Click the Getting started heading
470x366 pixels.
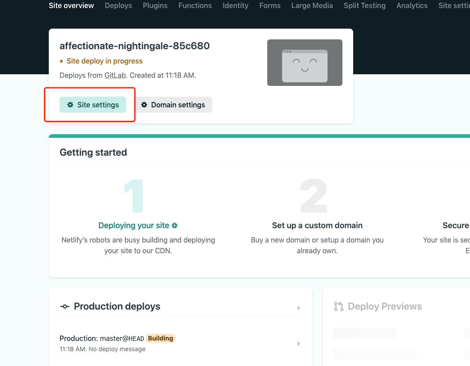(93, 153)
